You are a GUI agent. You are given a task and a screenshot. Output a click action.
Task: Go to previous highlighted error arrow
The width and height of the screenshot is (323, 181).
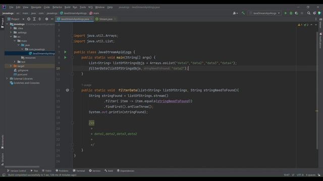click(x=311, y=25)
